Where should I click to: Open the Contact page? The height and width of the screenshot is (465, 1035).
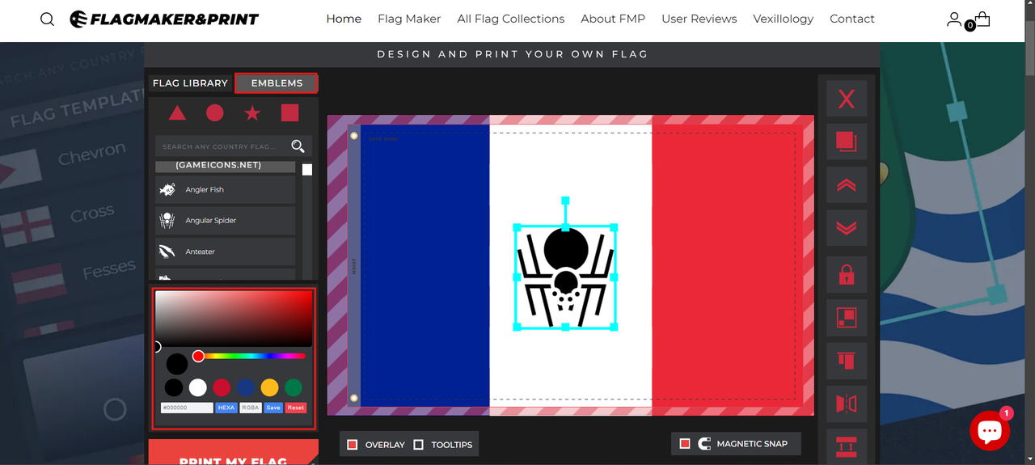tap(852, 19)
